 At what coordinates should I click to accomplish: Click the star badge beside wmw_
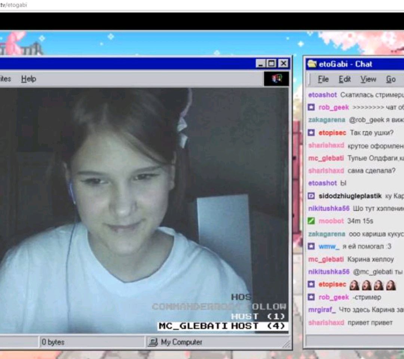point(311,246)
